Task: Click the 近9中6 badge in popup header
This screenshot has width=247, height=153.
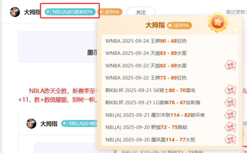Action: click(x=179, y=25)
